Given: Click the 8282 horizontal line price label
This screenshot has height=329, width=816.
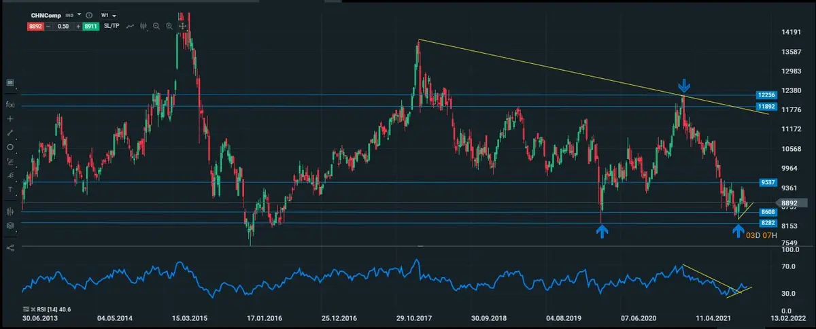Looking at the screenshot, I should pyautogui.click(x=768, y=222).
